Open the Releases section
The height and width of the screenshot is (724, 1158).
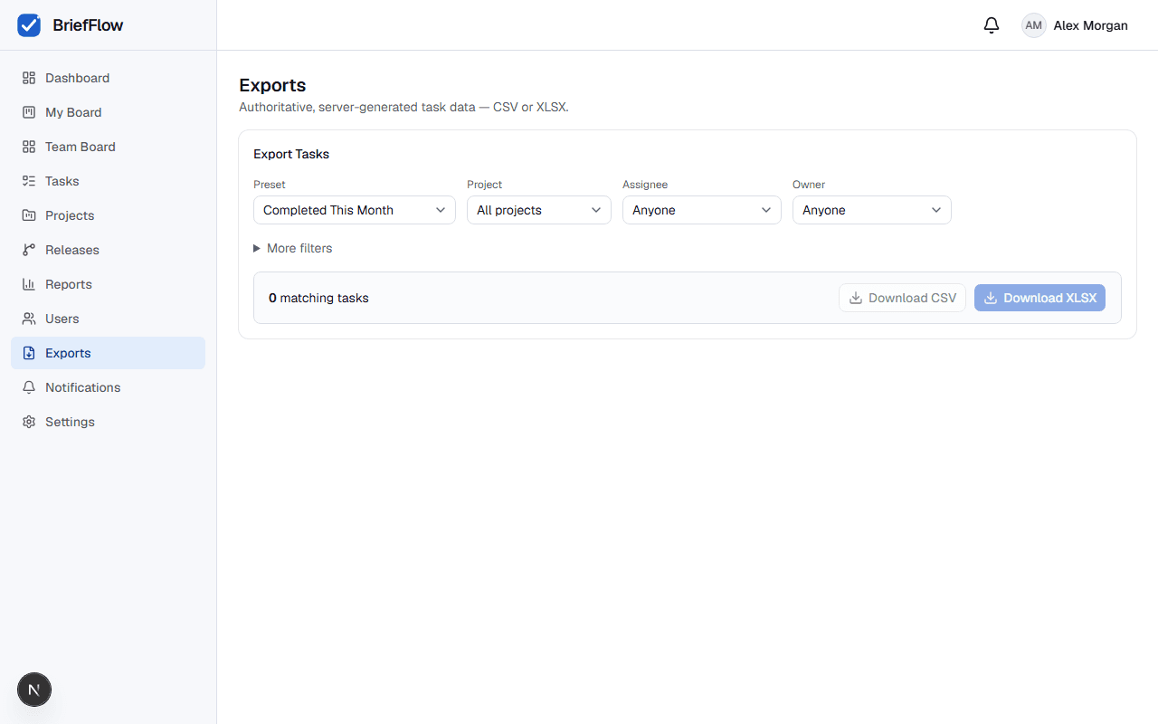108,250
